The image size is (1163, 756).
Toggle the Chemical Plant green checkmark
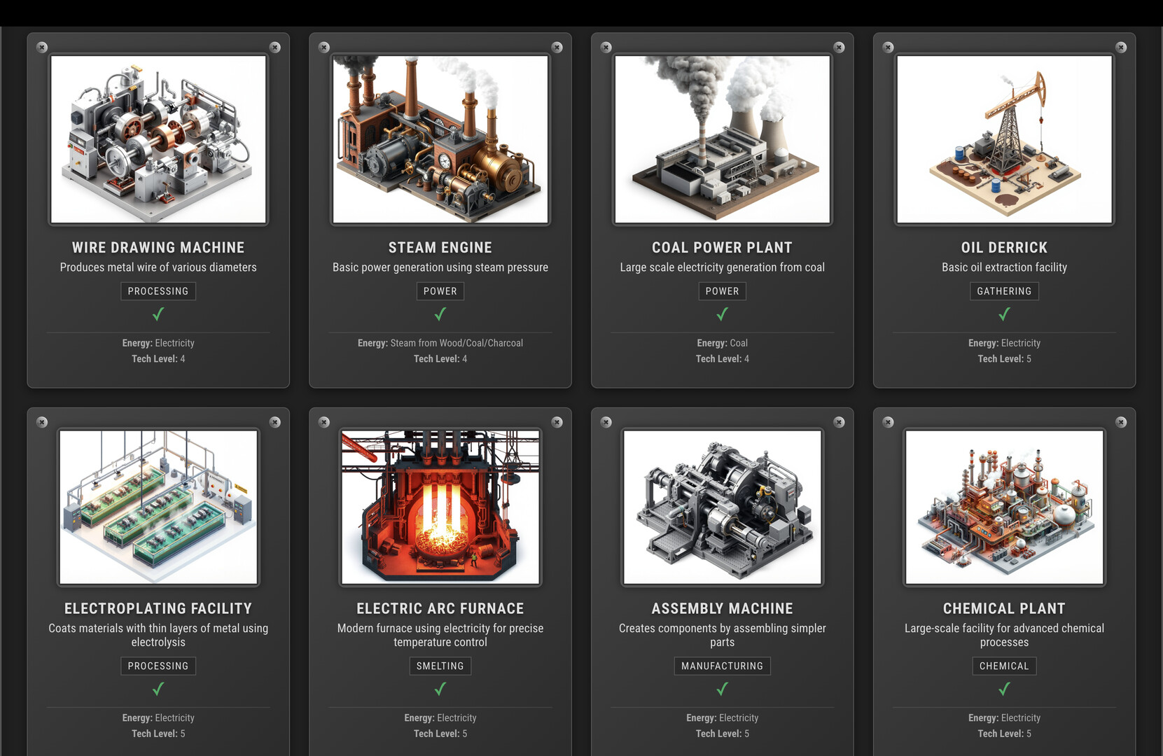[1004, 689]
